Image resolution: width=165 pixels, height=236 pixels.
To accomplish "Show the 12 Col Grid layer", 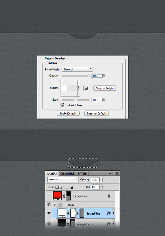I will click(x=49, y=196).
